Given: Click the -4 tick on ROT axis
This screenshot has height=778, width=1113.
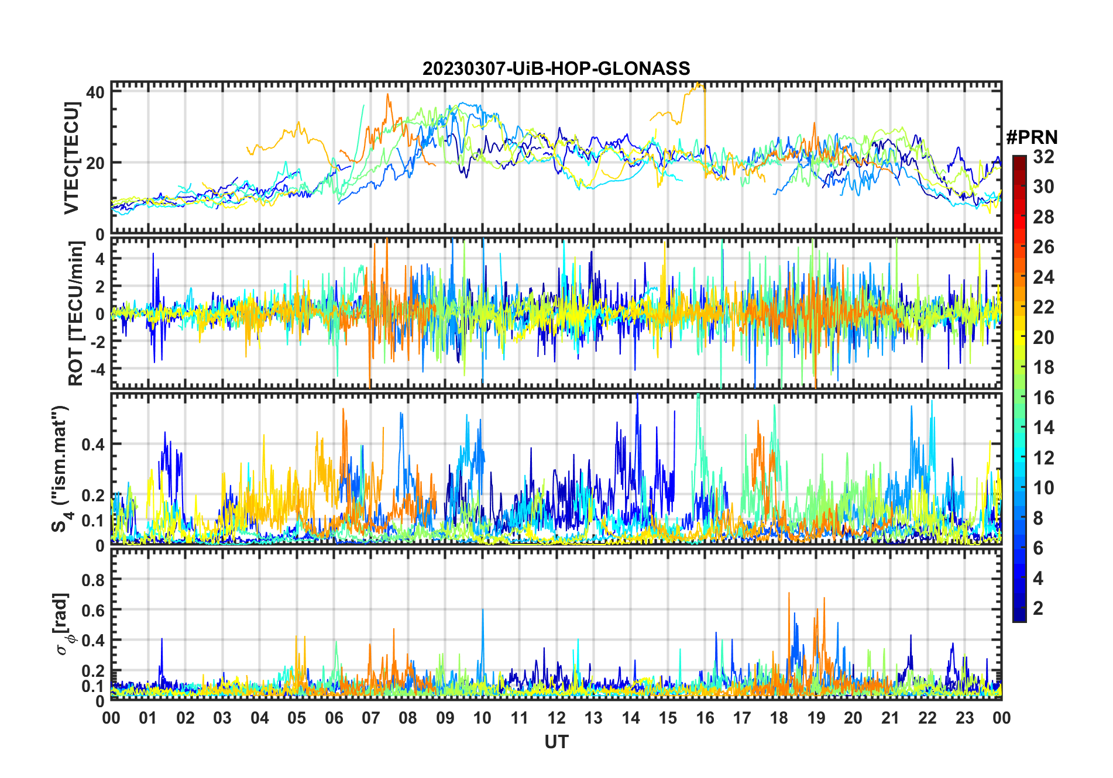Looking at the screenshot, I should point(97,370).
